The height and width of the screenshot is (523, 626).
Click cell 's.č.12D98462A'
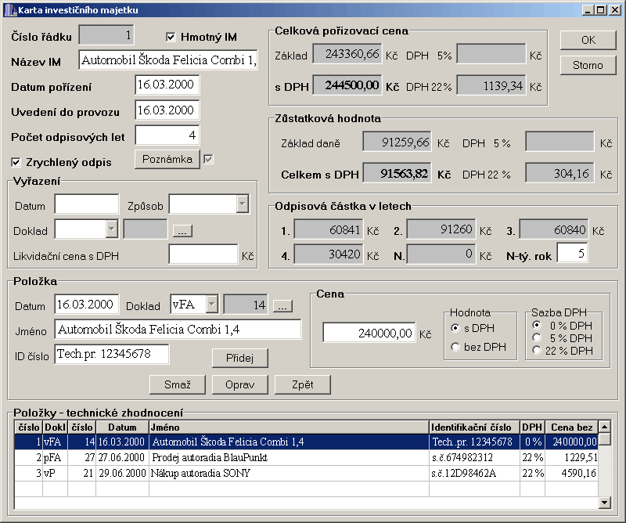pos(475,473)
